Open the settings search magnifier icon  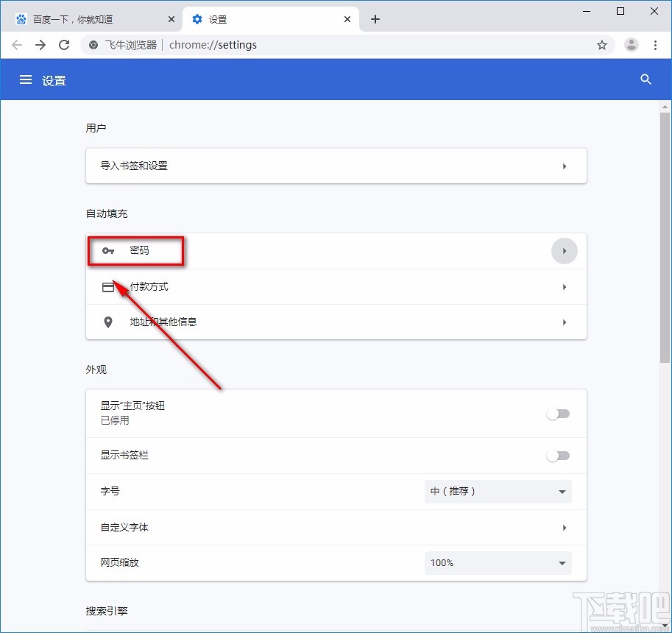646,79
